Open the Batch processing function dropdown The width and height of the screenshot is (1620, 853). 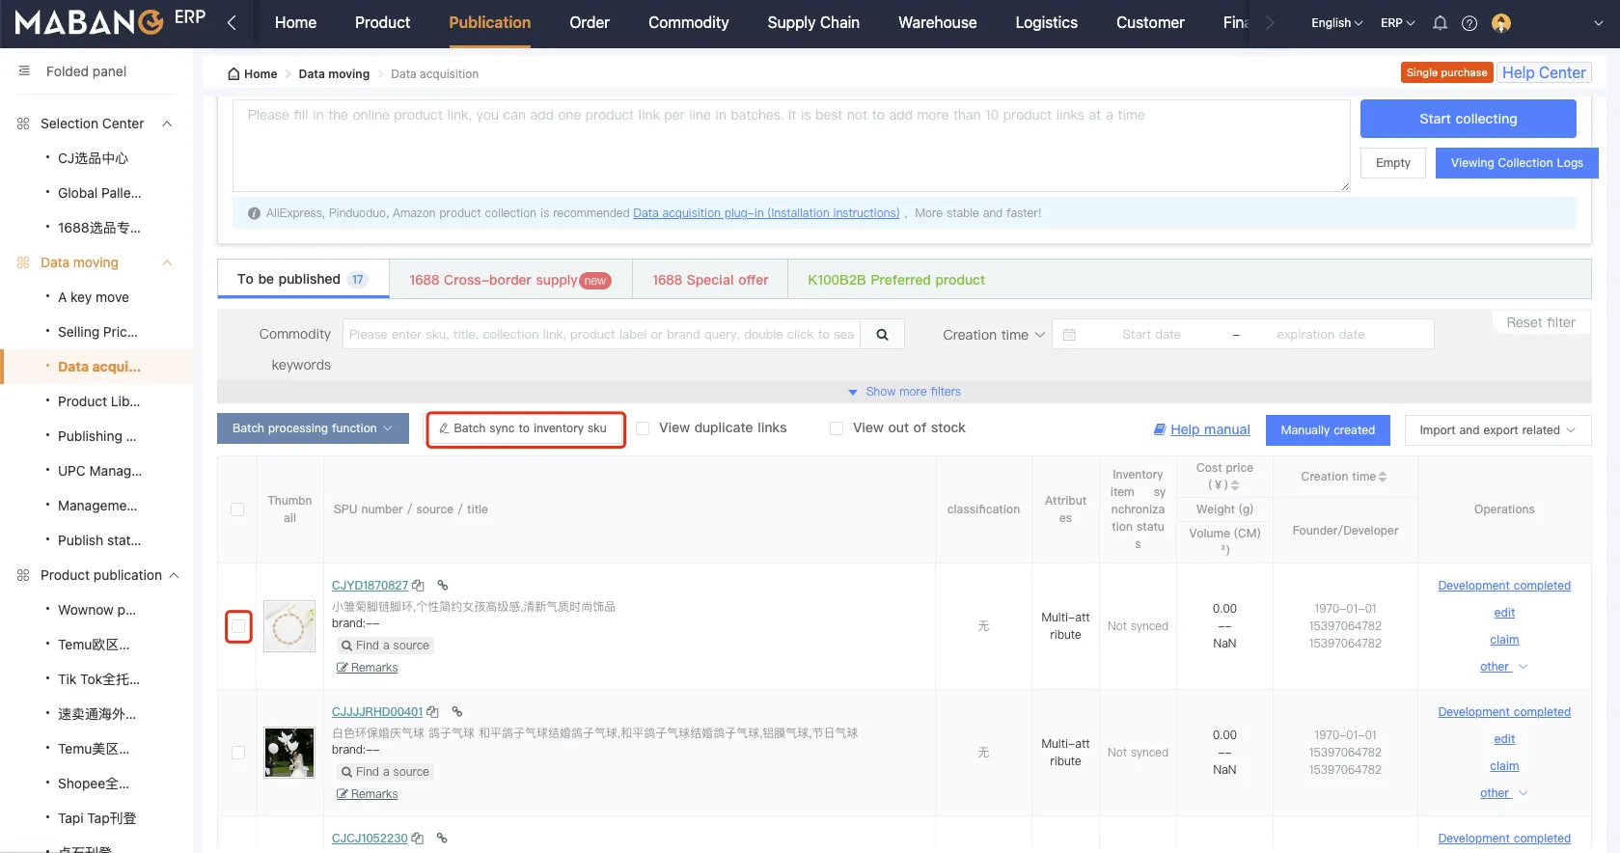point(313,428)
